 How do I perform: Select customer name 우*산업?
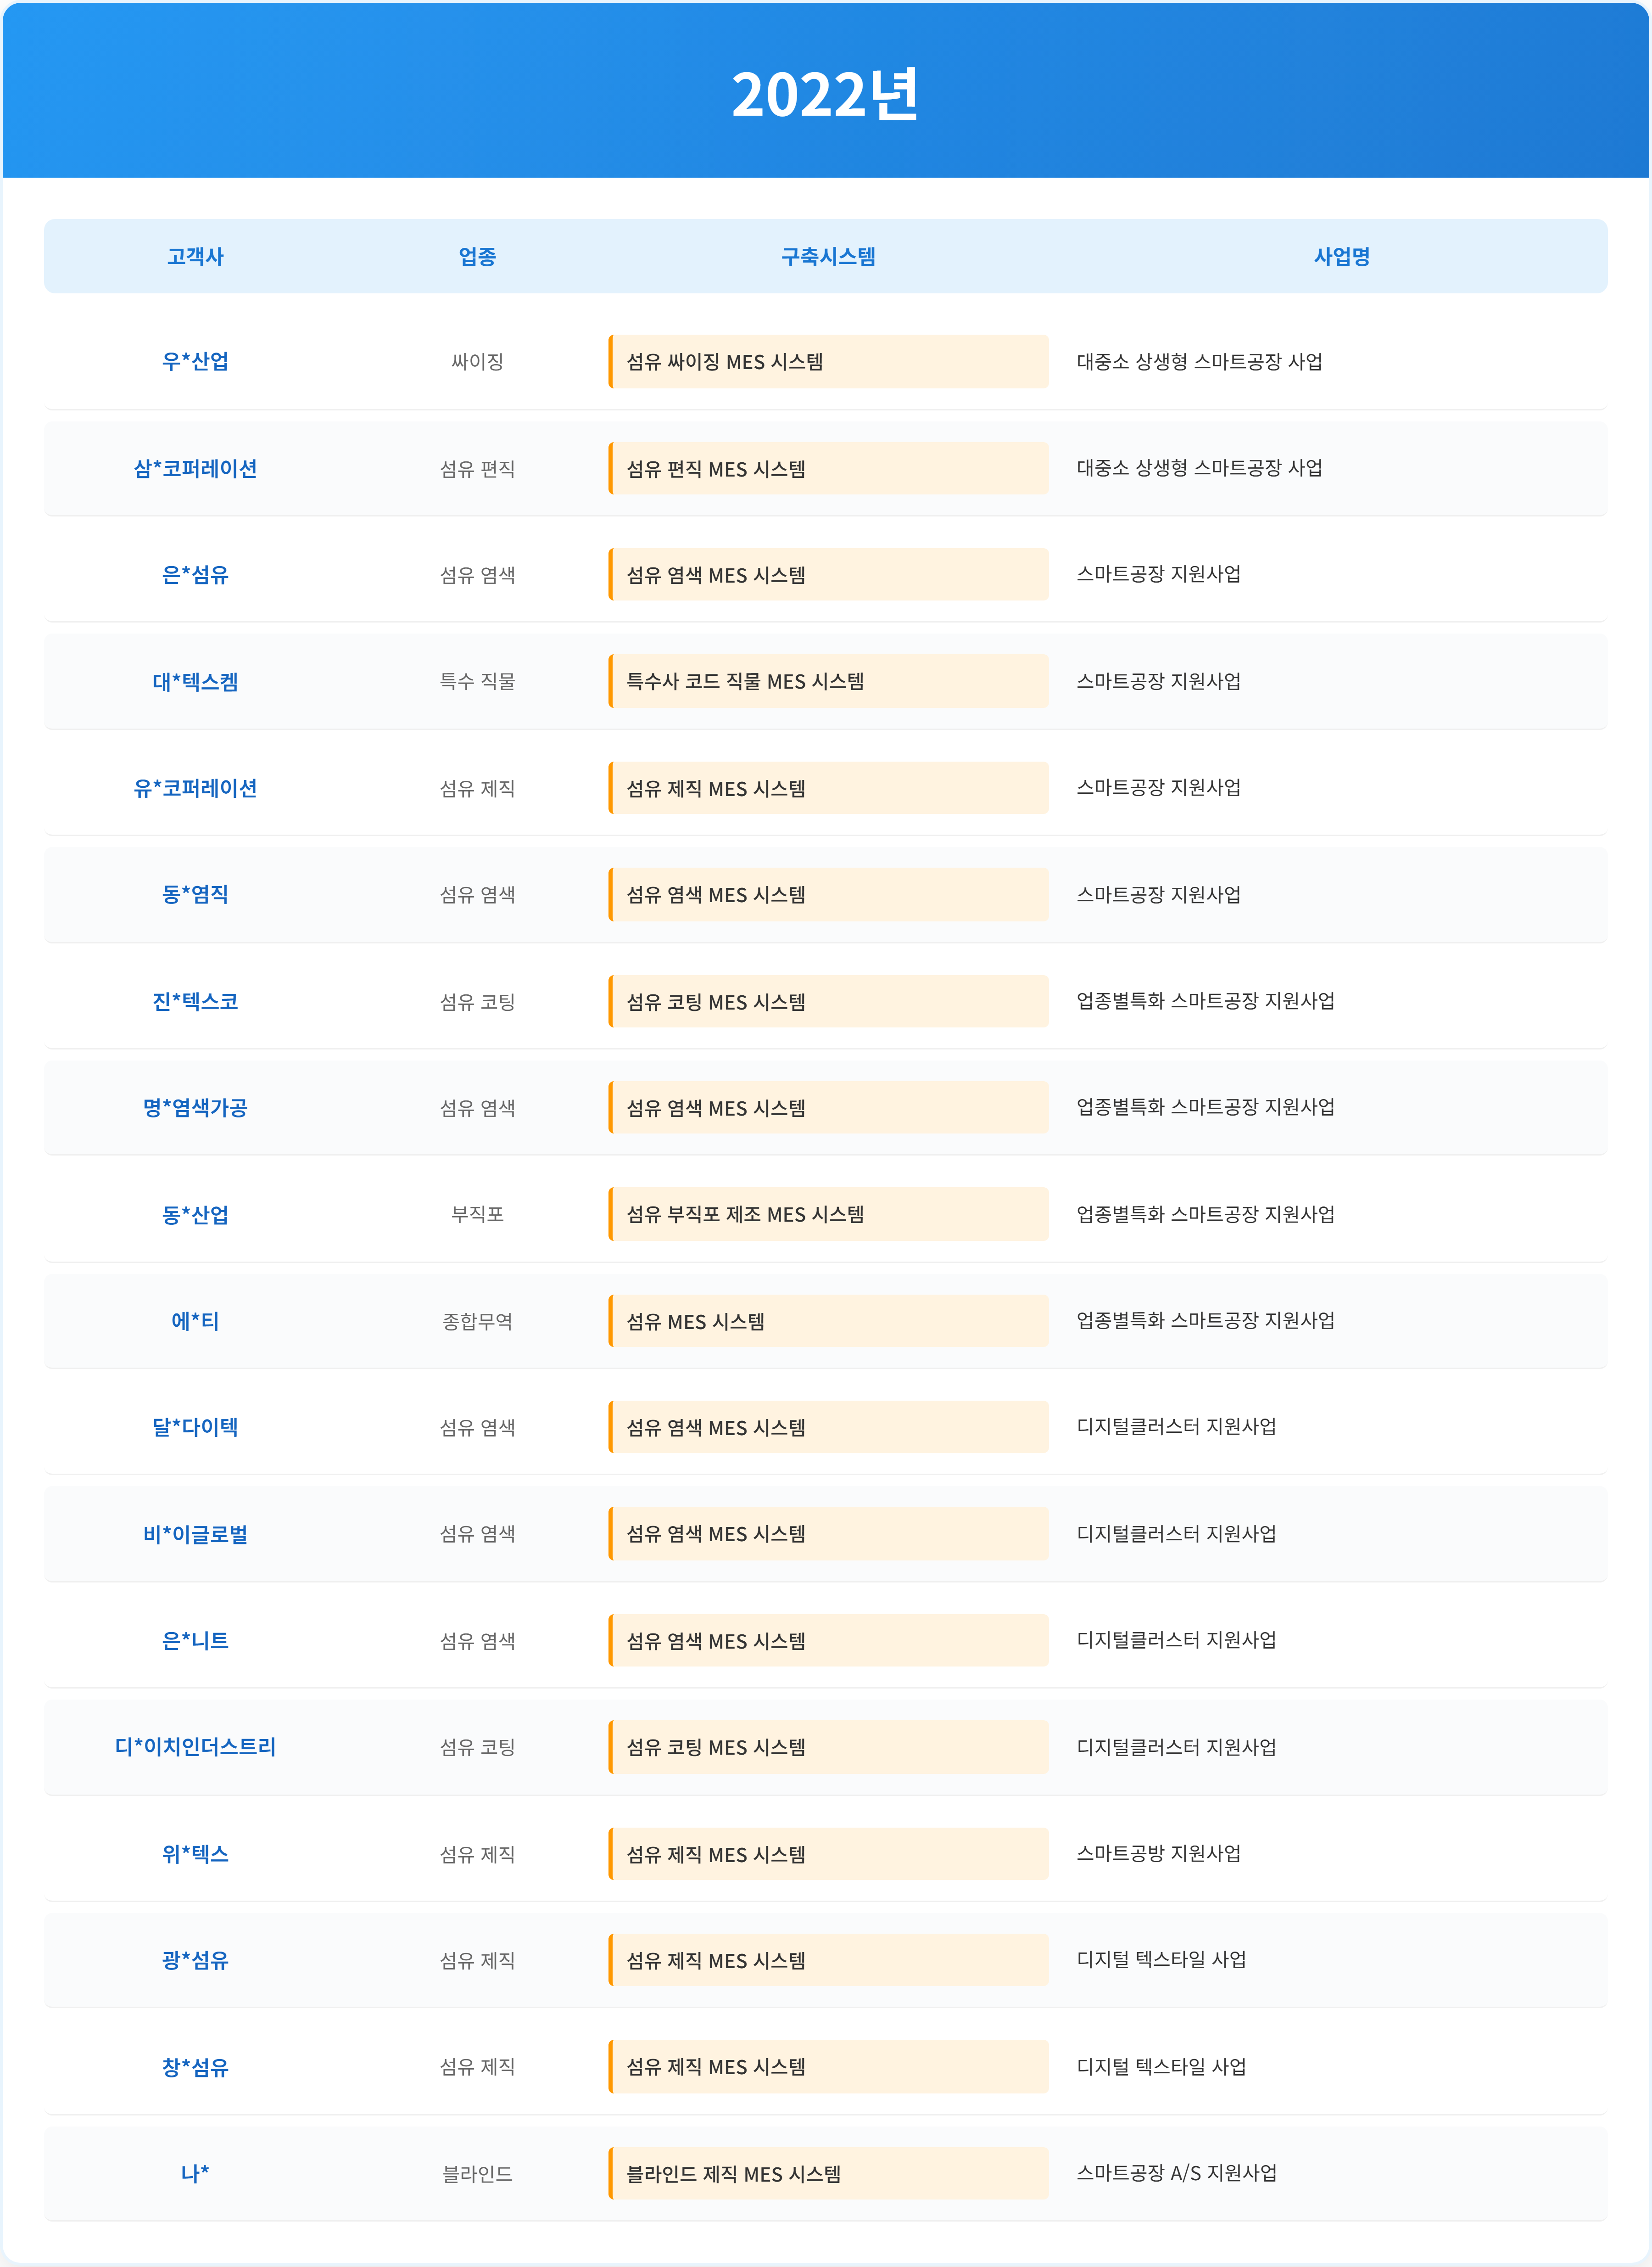coord(195,361)
